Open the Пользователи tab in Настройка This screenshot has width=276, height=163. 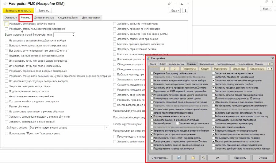pyautogui.click(x=245, y=64)
